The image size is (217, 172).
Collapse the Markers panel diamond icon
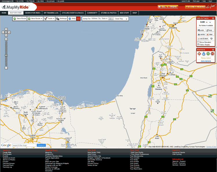pyautogui.click(x=213, y=50)
